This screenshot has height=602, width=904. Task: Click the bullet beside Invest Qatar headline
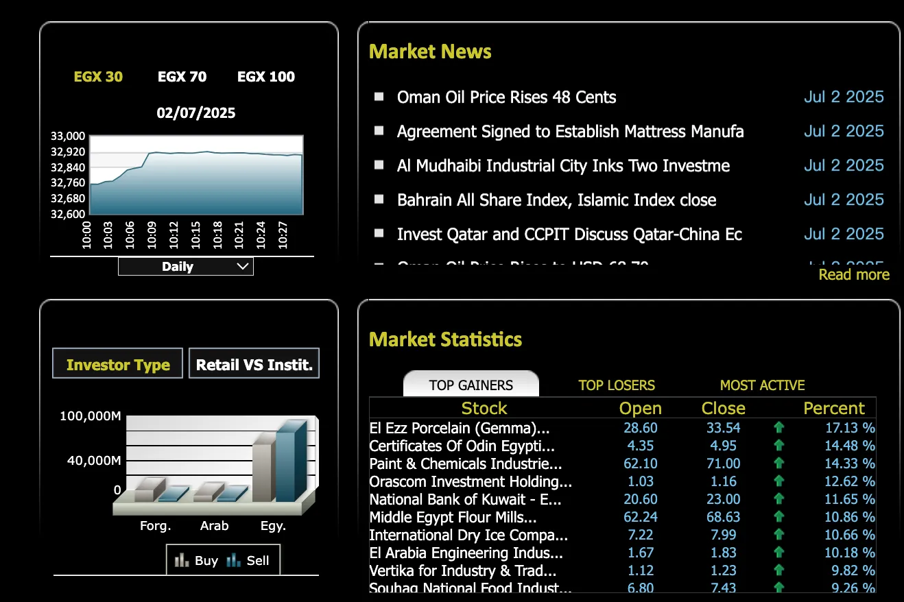coord(379,234)
